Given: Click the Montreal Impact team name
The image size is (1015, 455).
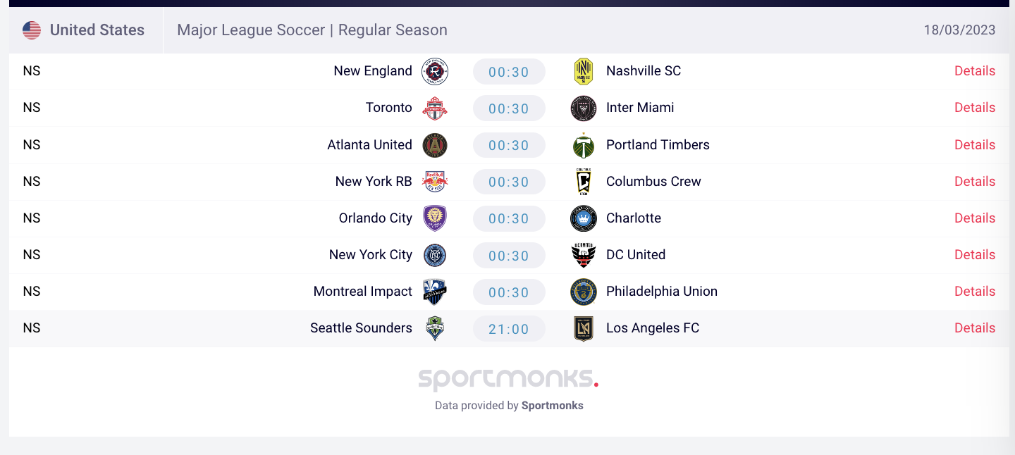Looking at the screenshot, I should tap(363, 292).
